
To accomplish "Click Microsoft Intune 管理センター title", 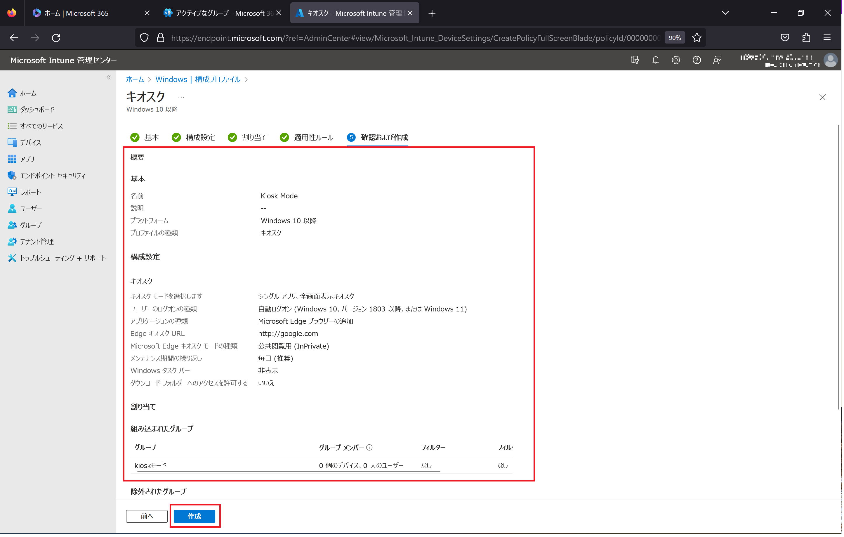I will 63,60.
